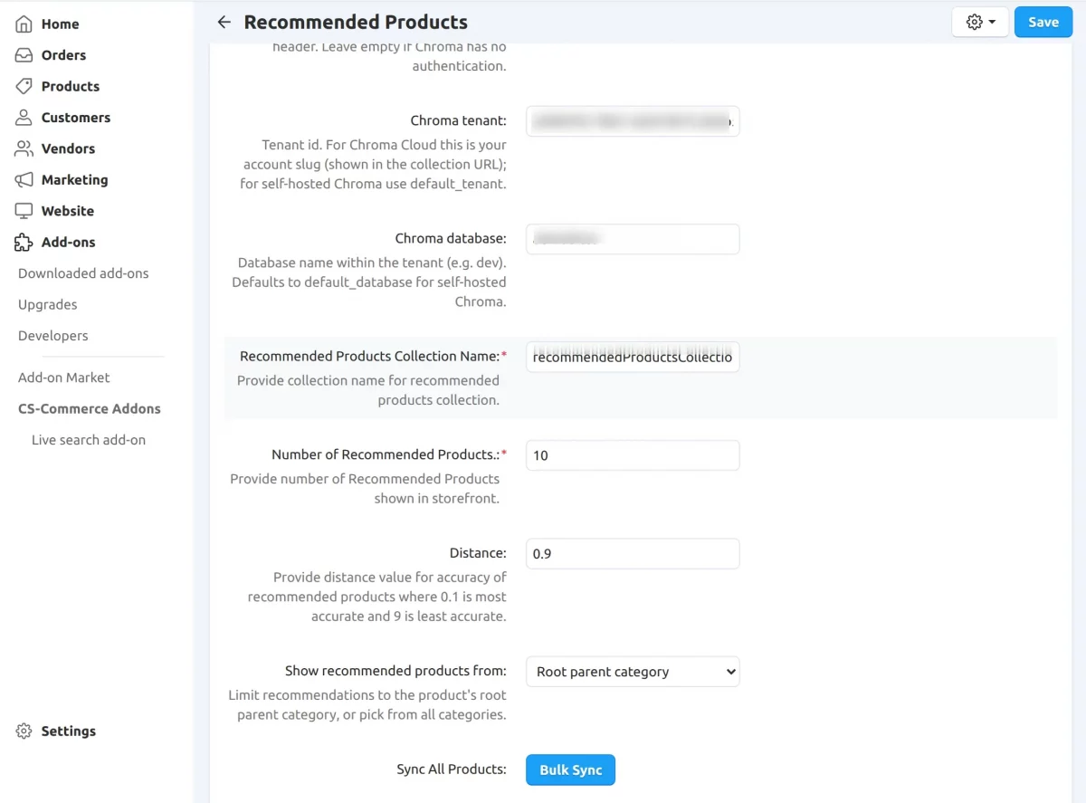This screenshot has height=803, width=1086.
Task: Open Live search add-on
Action: click(x=89, y=440)
